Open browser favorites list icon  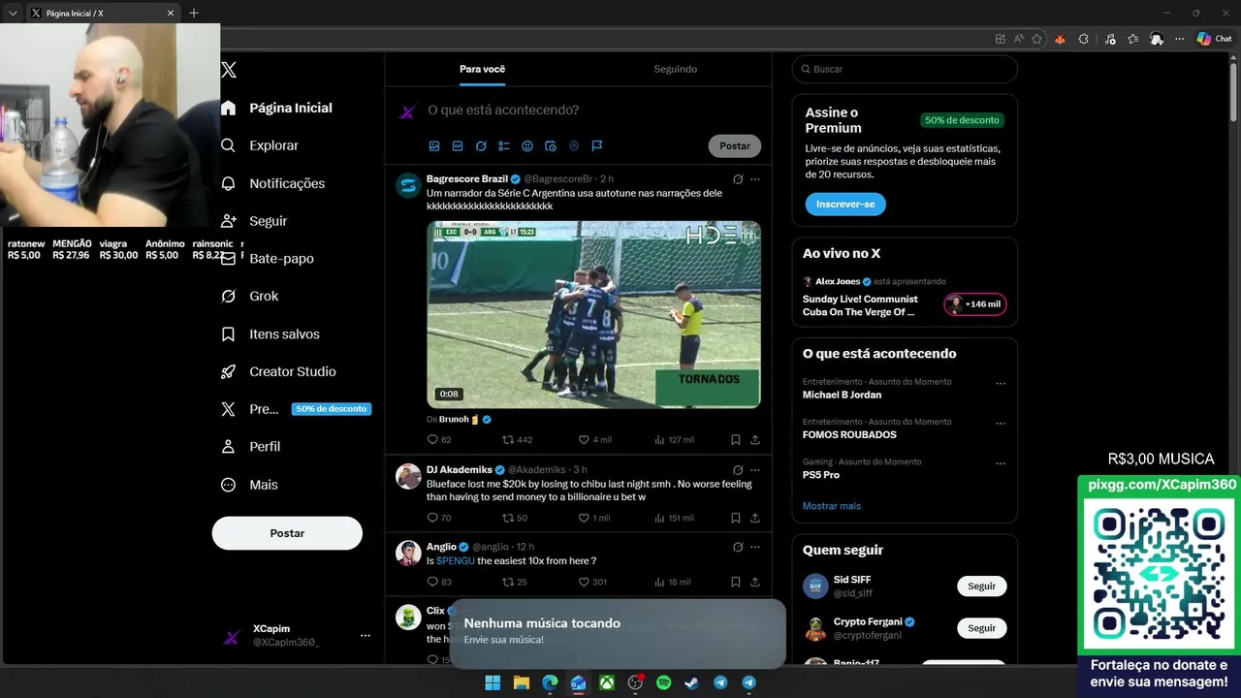coord(1132,39)
